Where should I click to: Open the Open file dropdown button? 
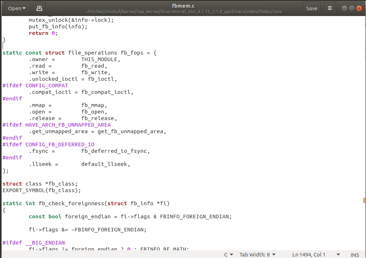coord(17,8)
